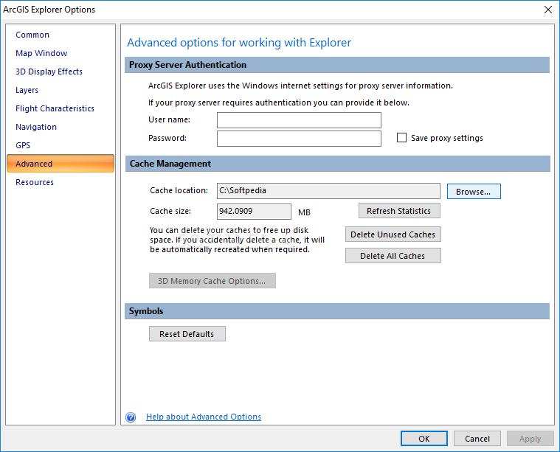Enable the Save proxy settings checkbox
Viewport: 560px width, 452px height.
pos(402,138)
